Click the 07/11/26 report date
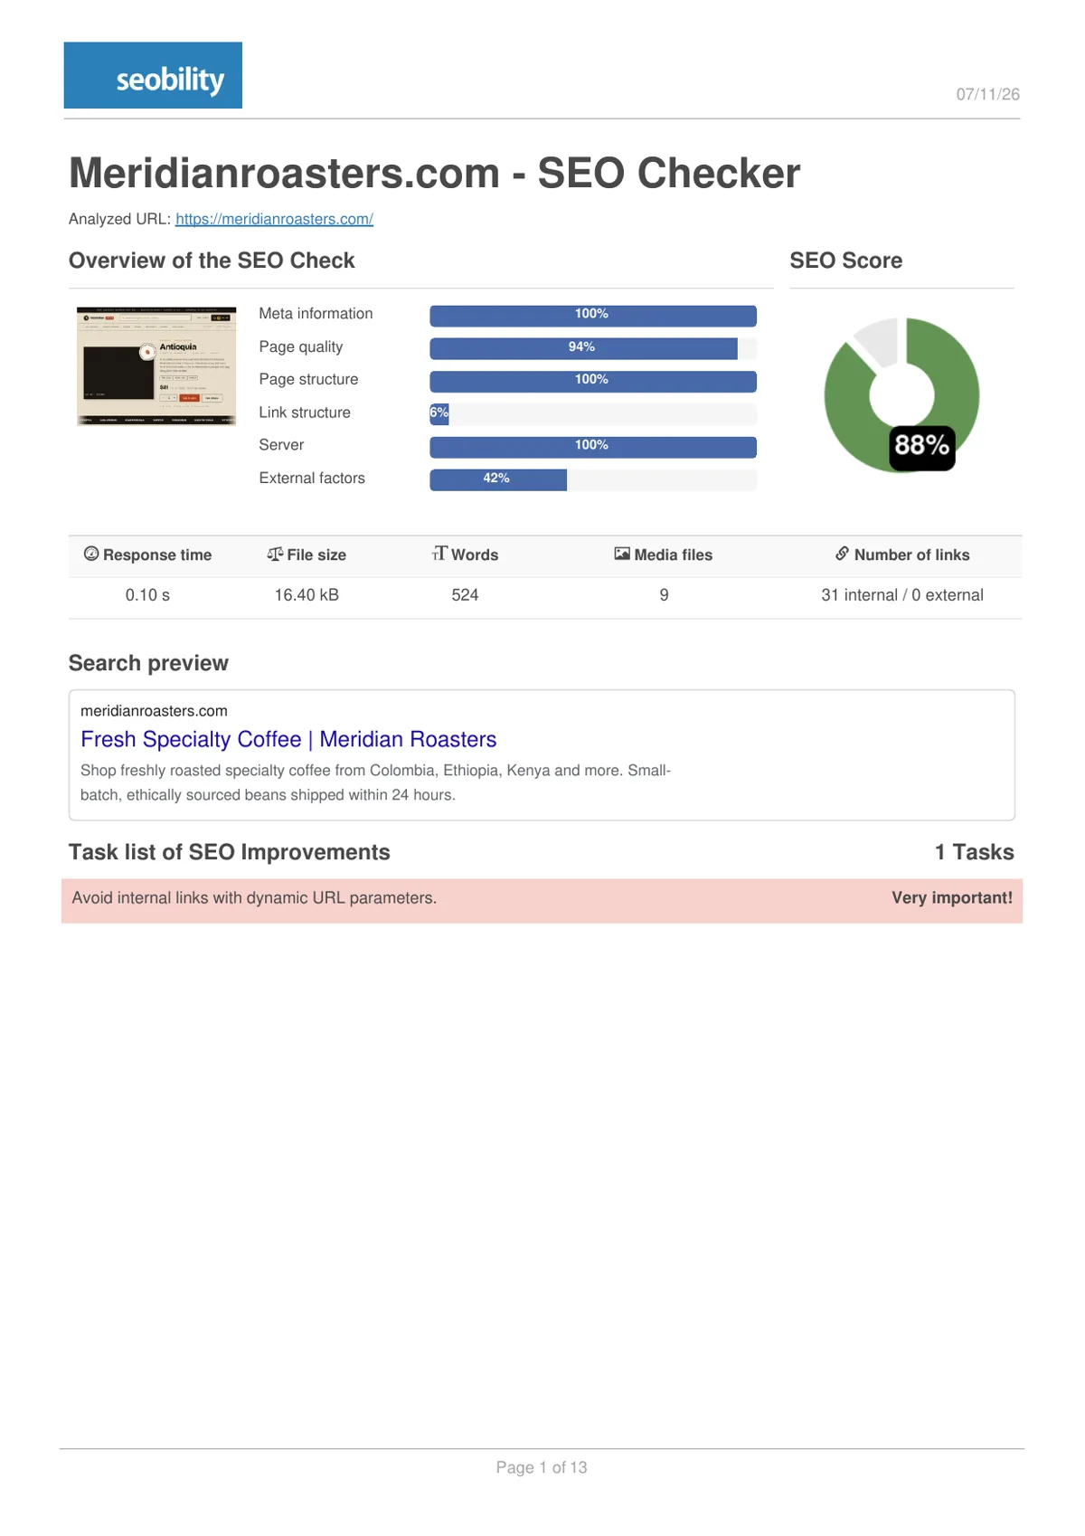 tap(988, 94)
